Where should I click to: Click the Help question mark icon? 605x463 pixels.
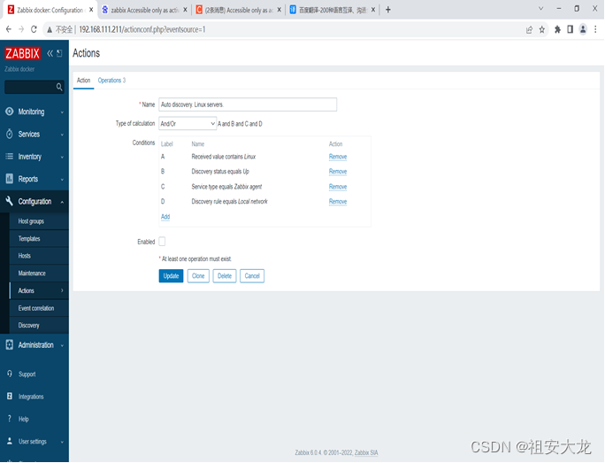click(x=10, y=419)
